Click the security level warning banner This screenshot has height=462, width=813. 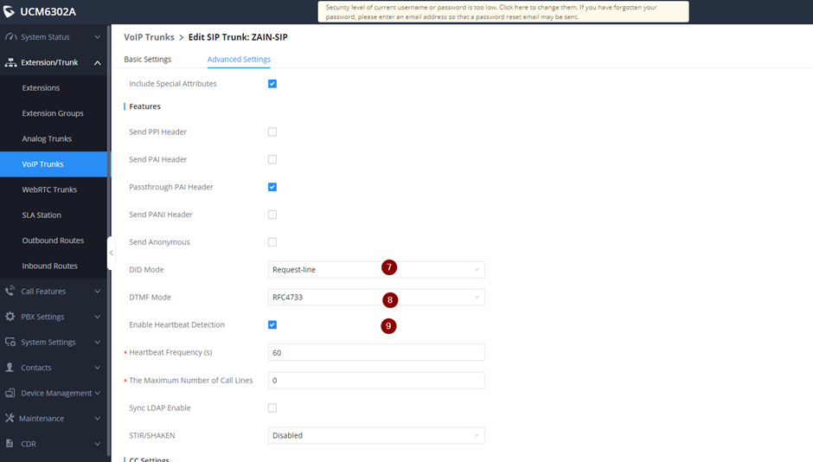pos(503,11)
